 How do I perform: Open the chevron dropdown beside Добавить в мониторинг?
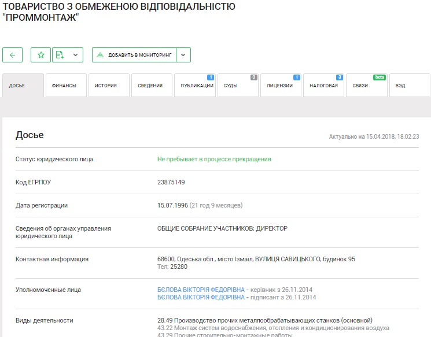pos(183,55)
